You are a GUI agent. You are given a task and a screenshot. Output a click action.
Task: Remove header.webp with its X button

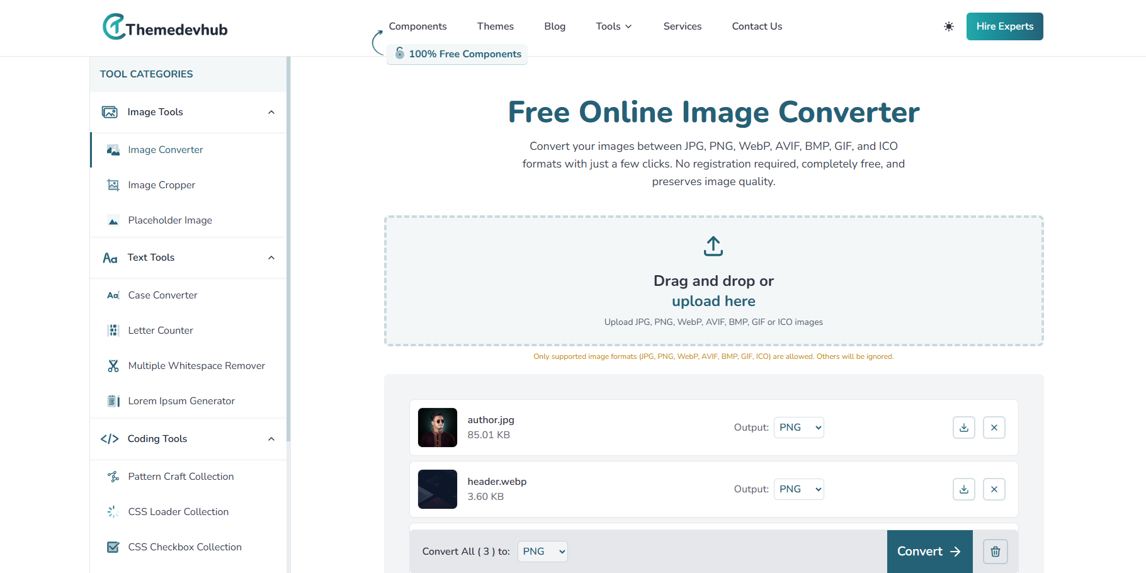coord(994,489)
